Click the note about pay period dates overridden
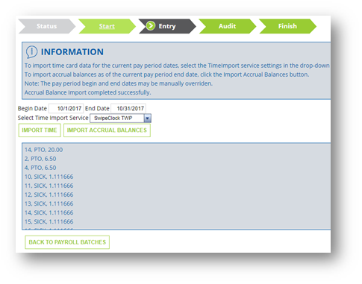This screenshot has height=284, width=362. (x=119, y=83)
